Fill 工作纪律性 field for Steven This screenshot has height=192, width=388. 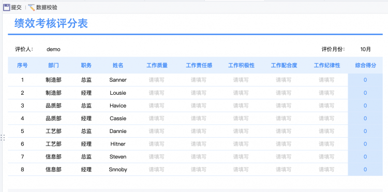326,157
